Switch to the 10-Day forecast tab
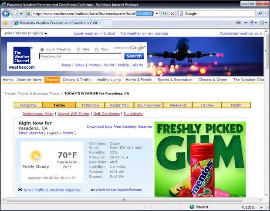Image resolution: width=270 pixels, height=211 pixels. (207, 105)
